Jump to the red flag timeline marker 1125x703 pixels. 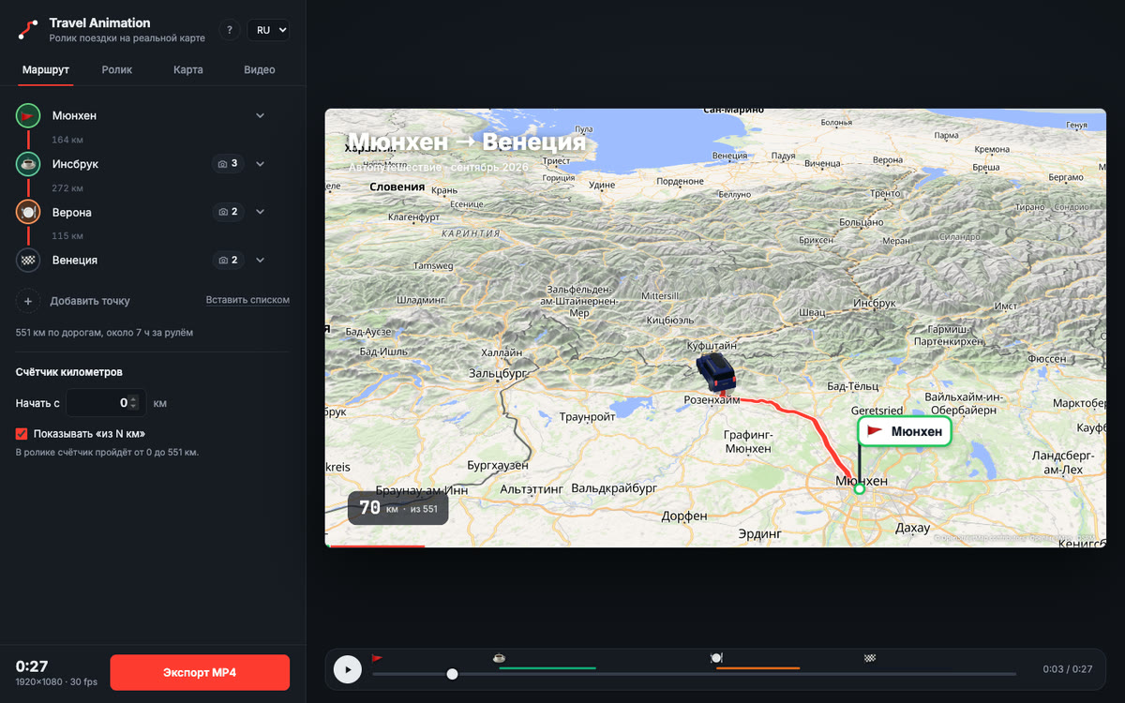tap(377, 659)
